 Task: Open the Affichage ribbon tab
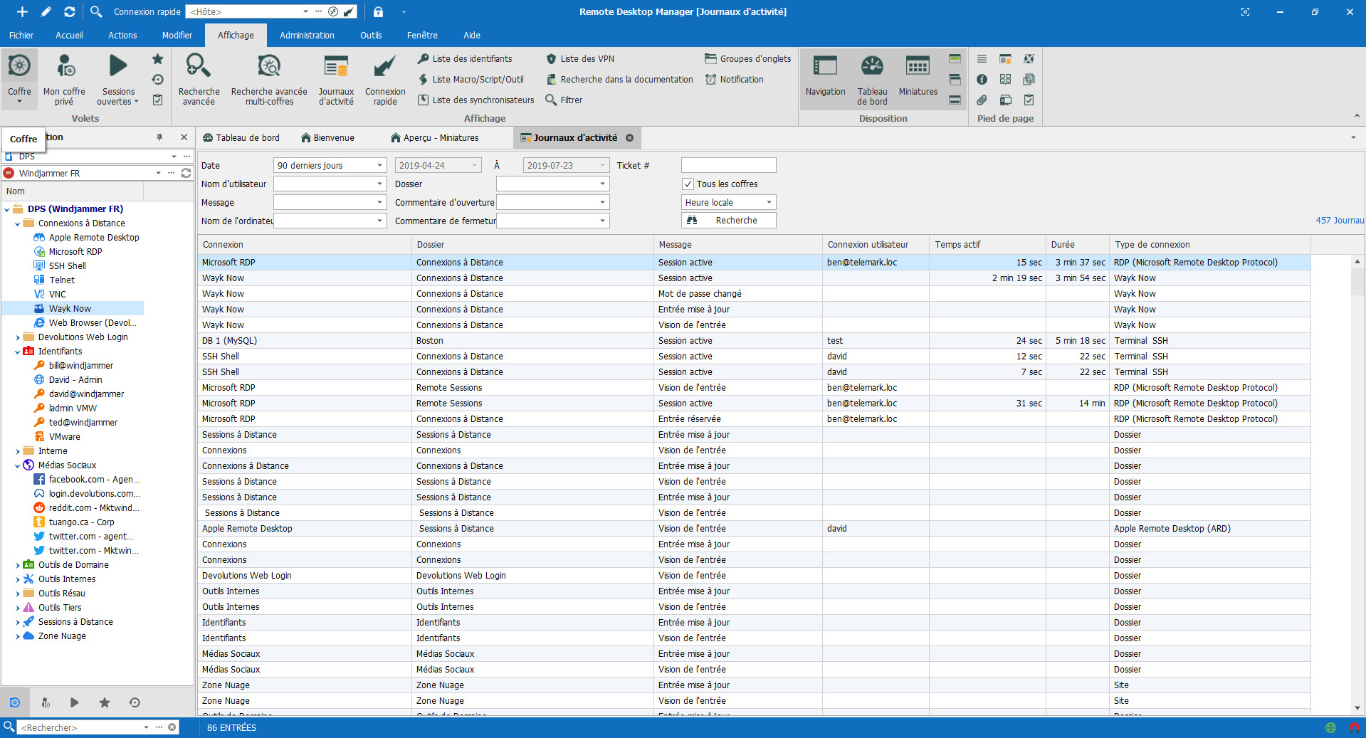coord(236,35)
